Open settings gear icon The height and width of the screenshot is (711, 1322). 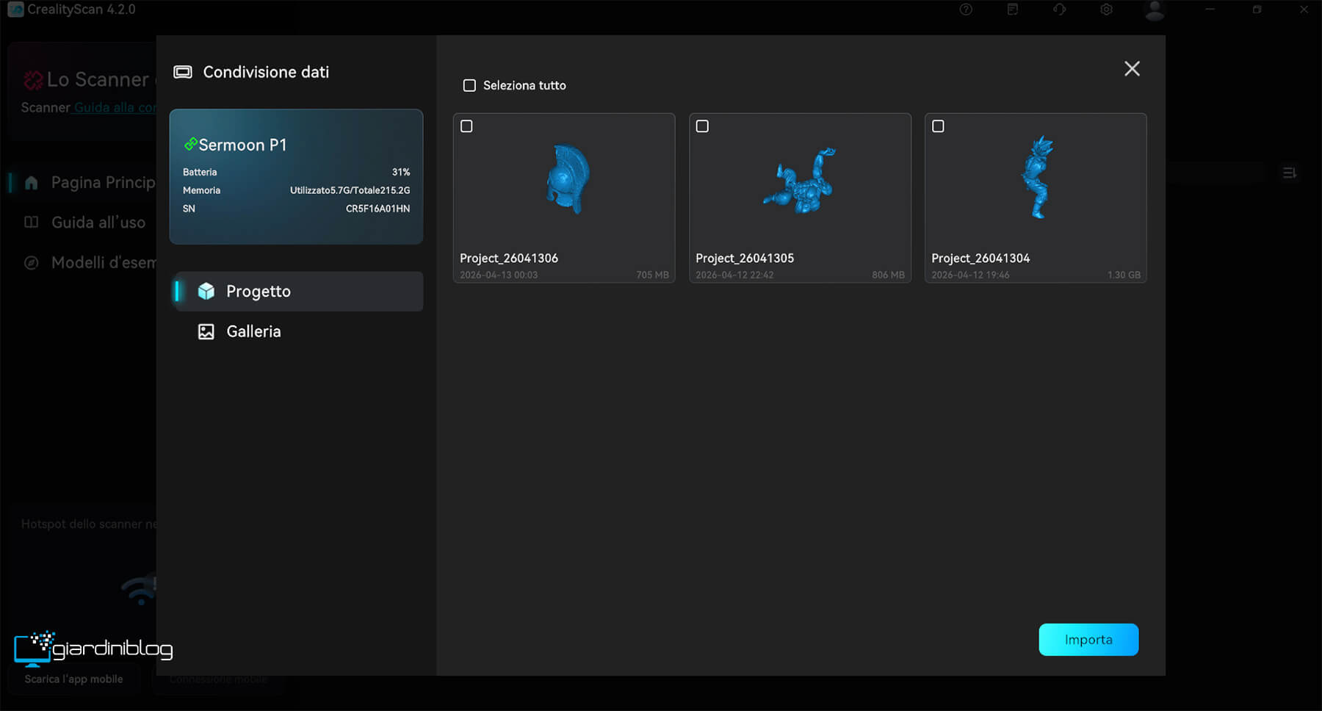1106,10
